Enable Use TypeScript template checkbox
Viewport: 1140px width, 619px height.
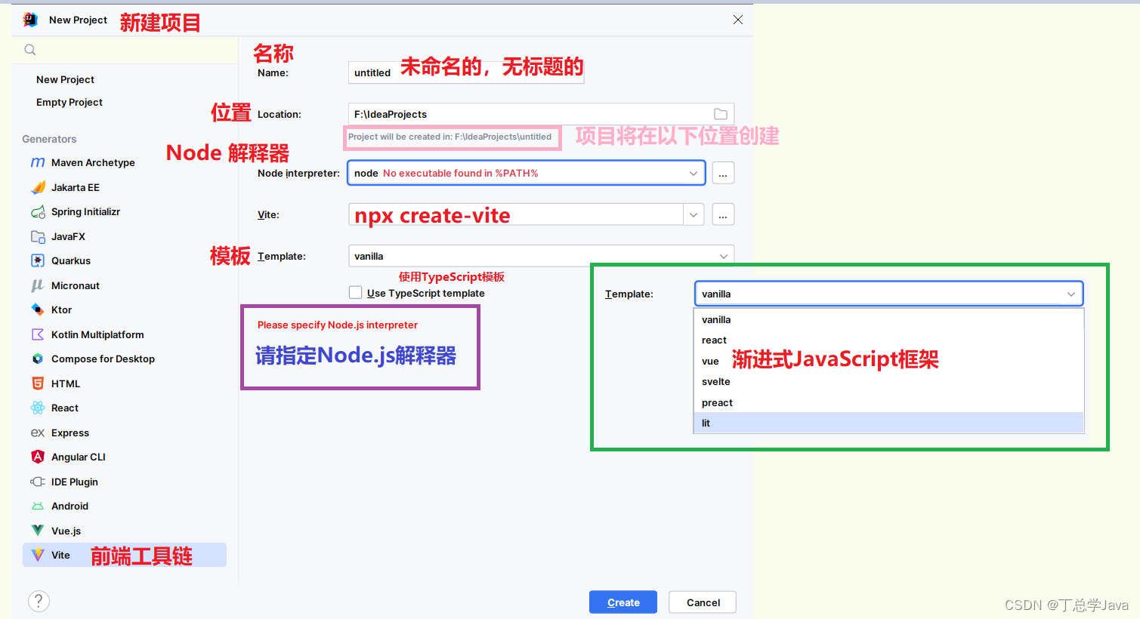point(355,292)
